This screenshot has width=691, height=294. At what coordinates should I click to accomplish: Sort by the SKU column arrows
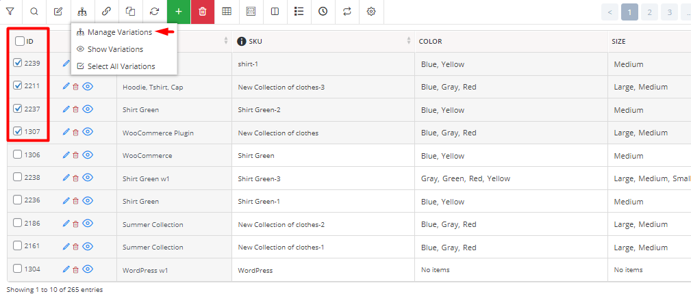click(409, 41)
